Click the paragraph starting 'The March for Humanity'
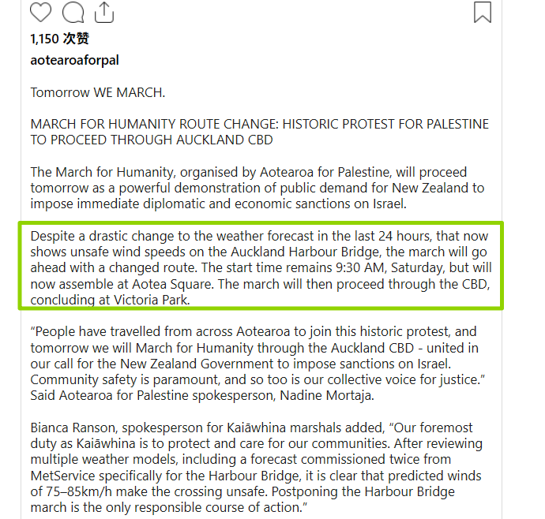Image resolution: width=545 pixels, height=519 pixels. point(257,188)
